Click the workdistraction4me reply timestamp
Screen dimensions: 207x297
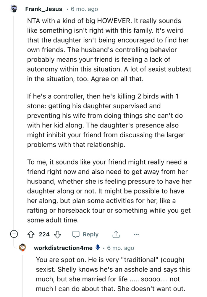click(121, 248)
